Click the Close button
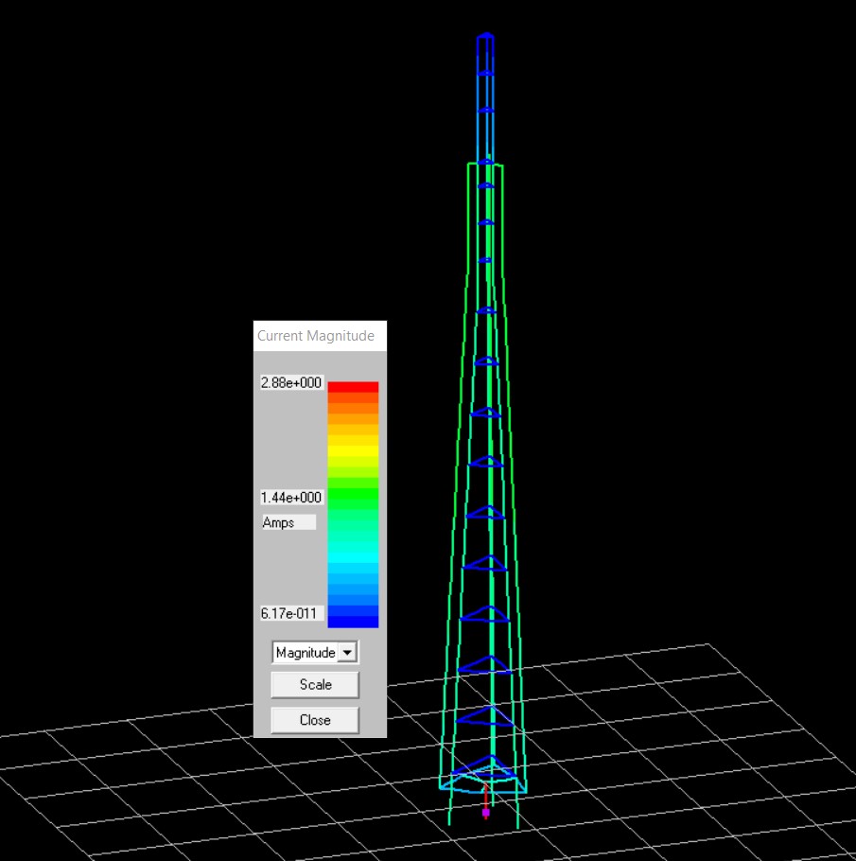 coord(315,720)
